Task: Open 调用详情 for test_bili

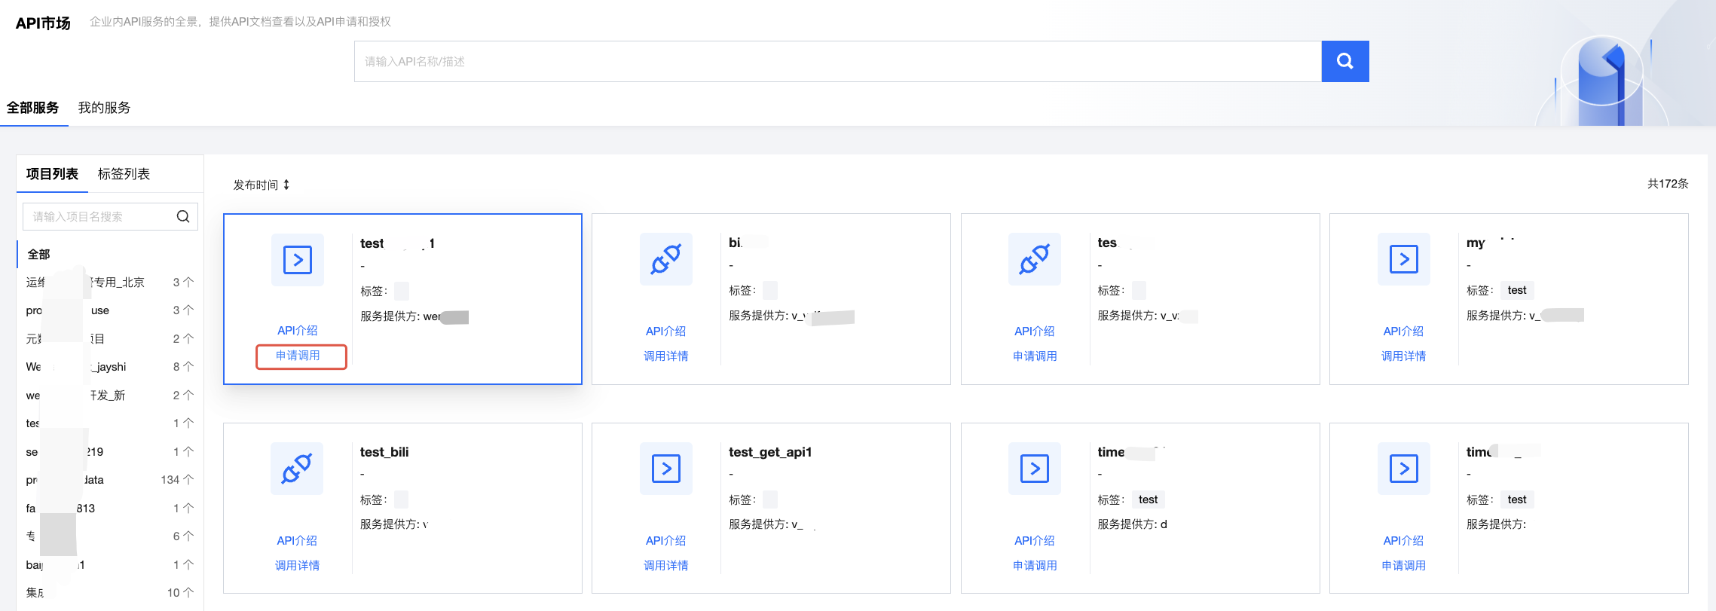Action: [x=297, y=565]
